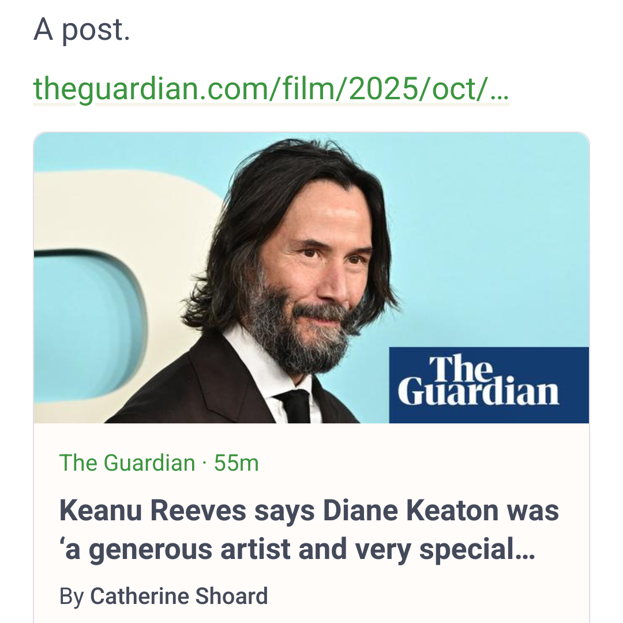Click the word 'Guardian' in the logo
Screen dimensions: 623x623
tap(478, 393)
